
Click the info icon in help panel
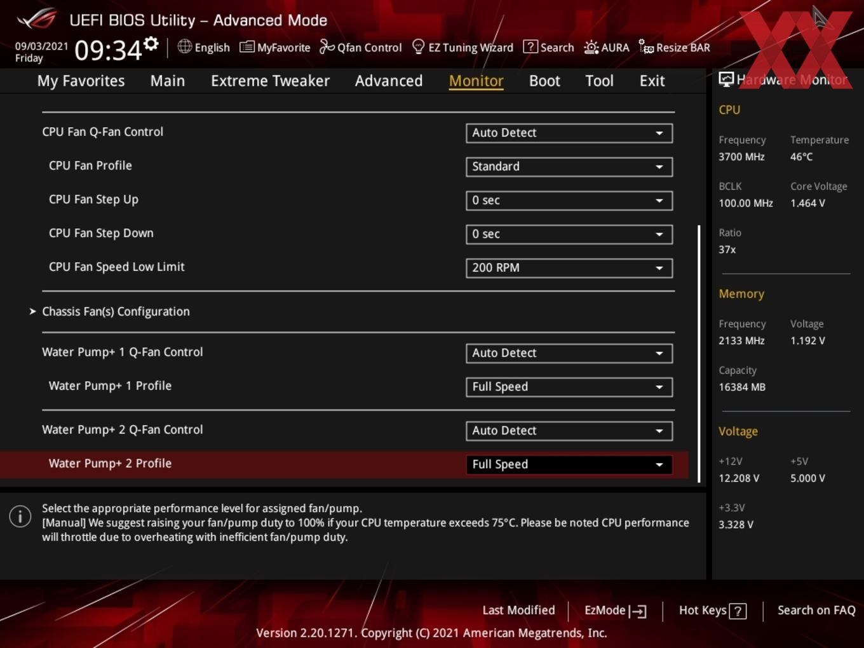(20, 516)
